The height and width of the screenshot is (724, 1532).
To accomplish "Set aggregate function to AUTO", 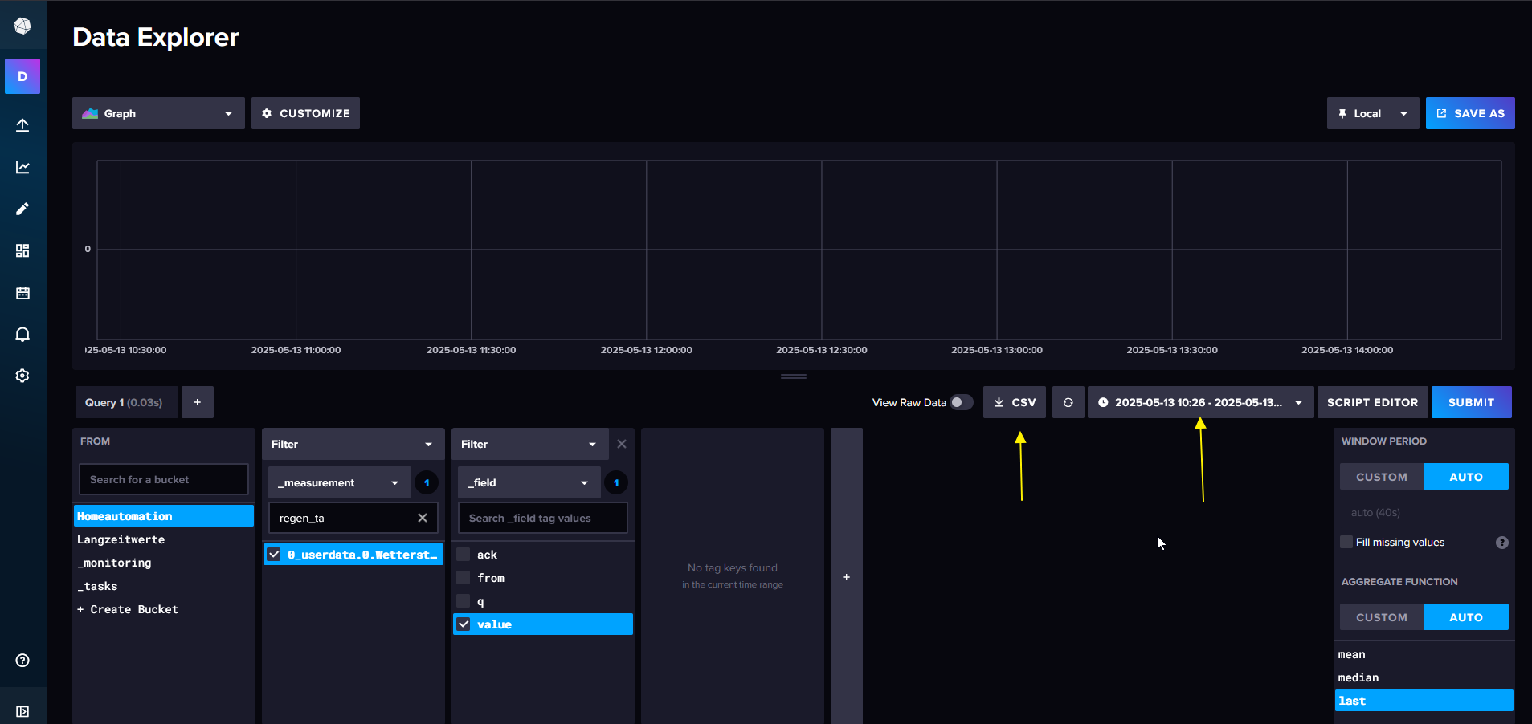I will click(x=1466, y=617).
